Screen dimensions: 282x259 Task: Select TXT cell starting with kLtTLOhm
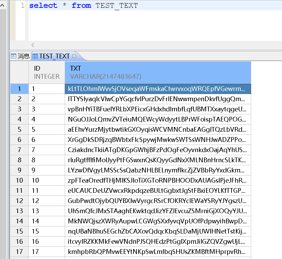(158, 89)
